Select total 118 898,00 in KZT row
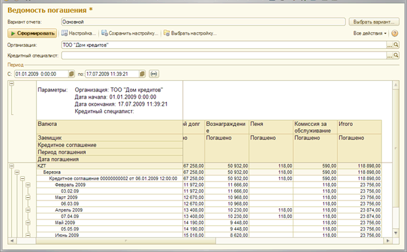 [x=359, y=166]
